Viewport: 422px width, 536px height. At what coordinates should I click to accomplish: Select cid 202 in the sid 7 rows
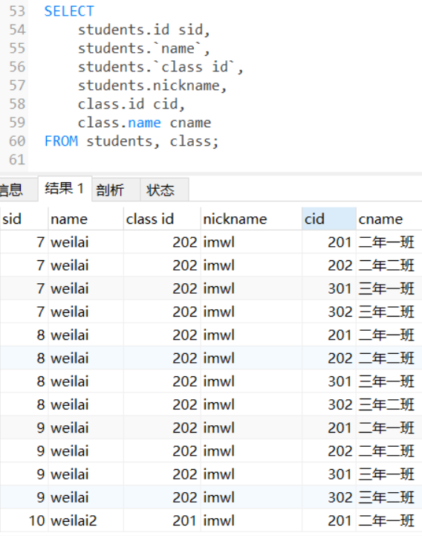[328, 265]
